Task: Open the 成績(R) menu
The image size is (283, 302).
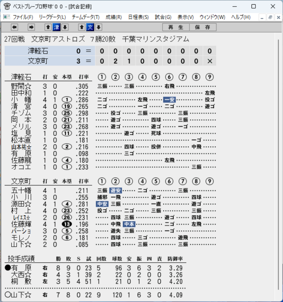Action: click(113, 17)
